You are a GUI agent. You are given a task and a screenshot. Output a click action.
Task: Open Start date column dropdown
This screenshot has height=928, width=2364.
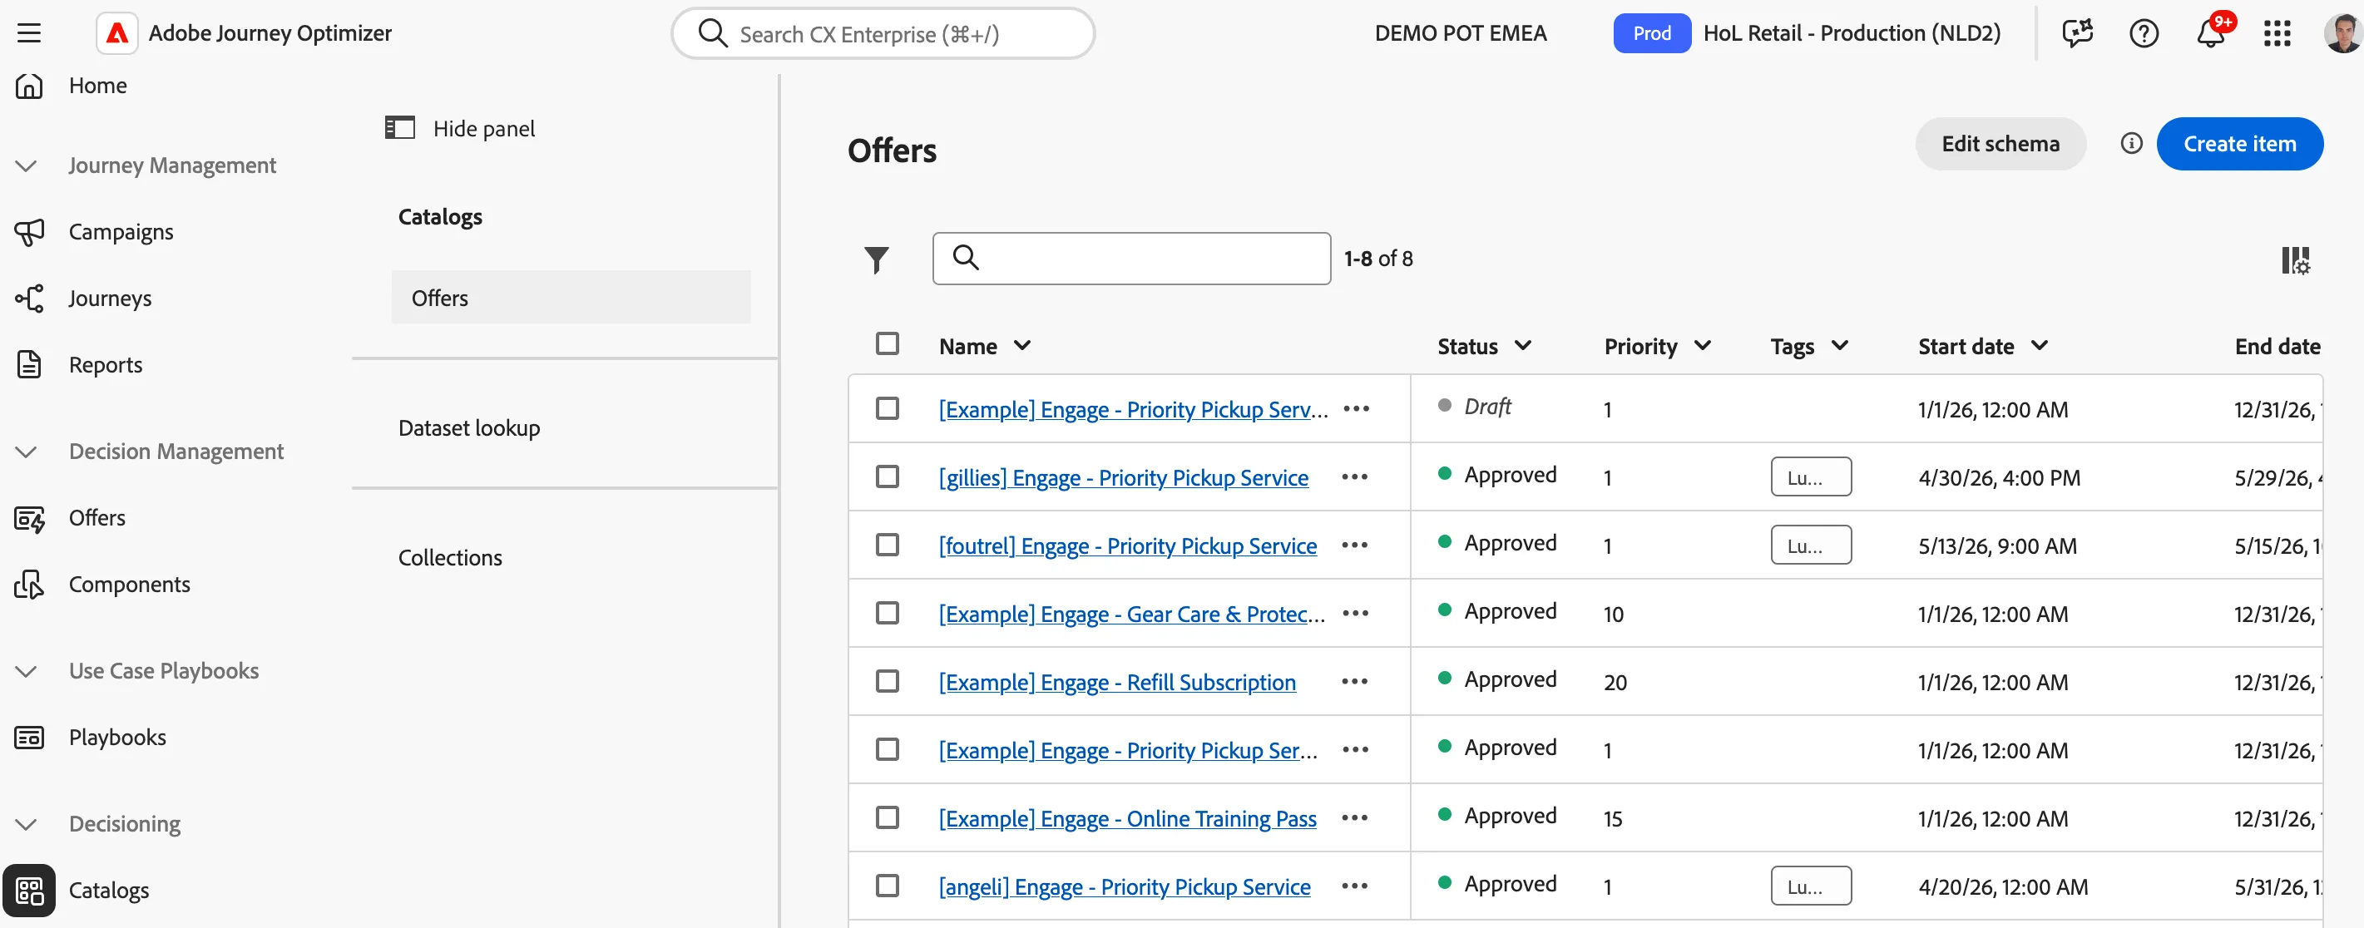[x=2039, y=346]
